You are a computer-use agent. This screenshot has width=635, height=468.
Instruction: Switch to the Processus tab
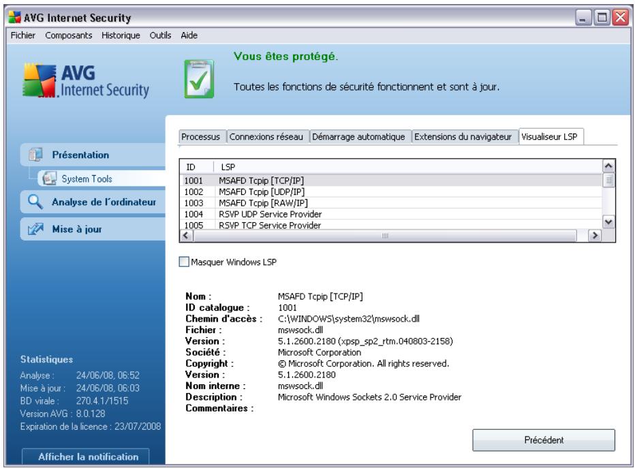[x=201, y=137]
